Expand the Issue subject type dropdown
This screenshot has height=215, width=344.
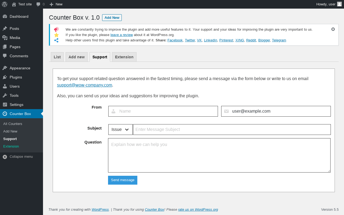click(120, 130)
